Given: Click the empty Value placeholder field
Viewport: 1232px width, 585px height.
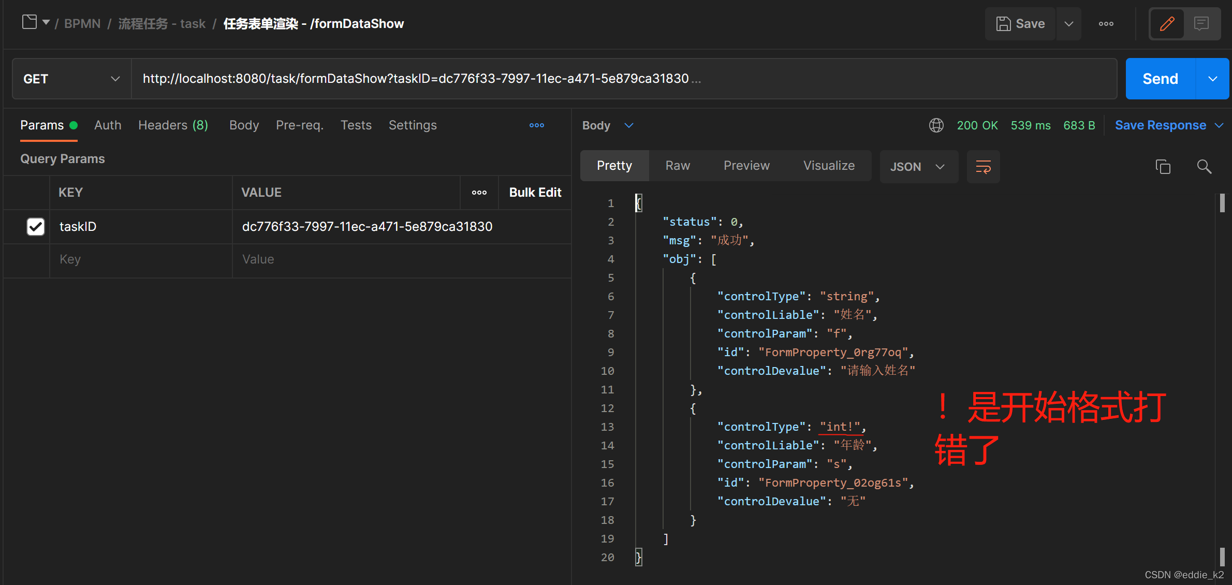Looking at the screenshot, I should pos(402,259).
